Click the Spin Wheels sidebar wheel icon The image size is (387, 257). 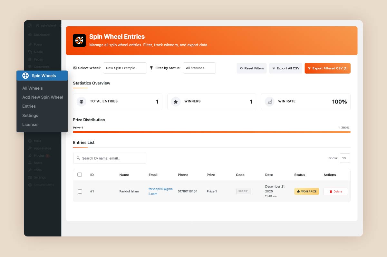tap(25, 76)
